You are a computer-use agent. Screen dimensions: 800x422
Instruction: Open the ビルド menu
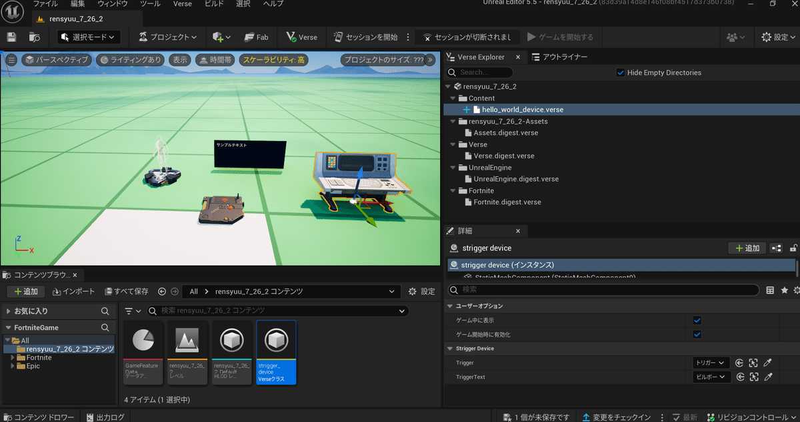(x=213, y=4)
